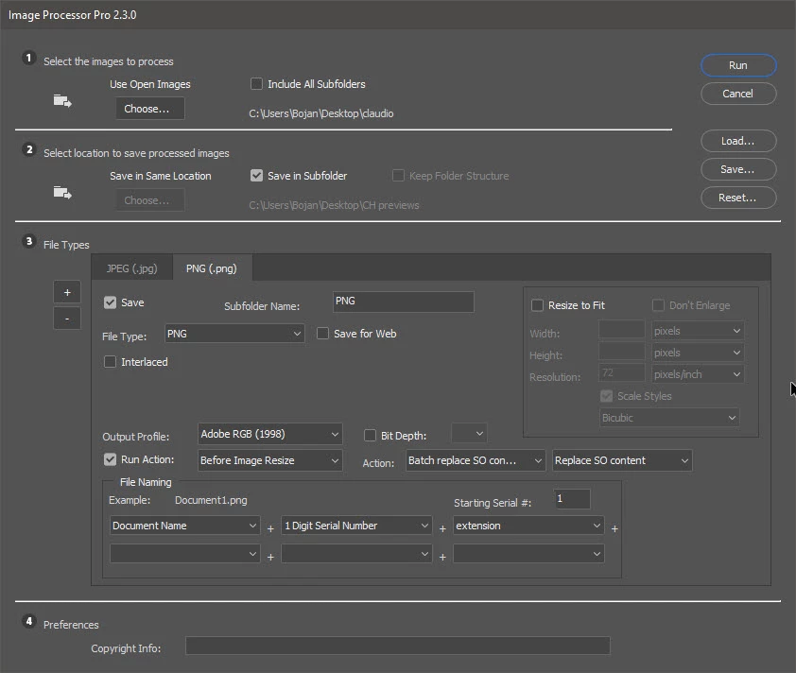This screenshot has width=796, height=673.
Task: Open the 1 Digit Serial Number dropdown
Action: pos(356,526)
